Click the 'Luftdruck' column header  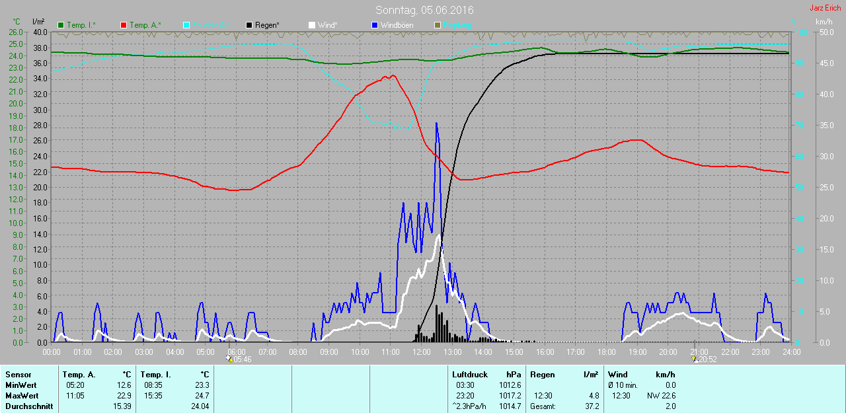point(470,375)
